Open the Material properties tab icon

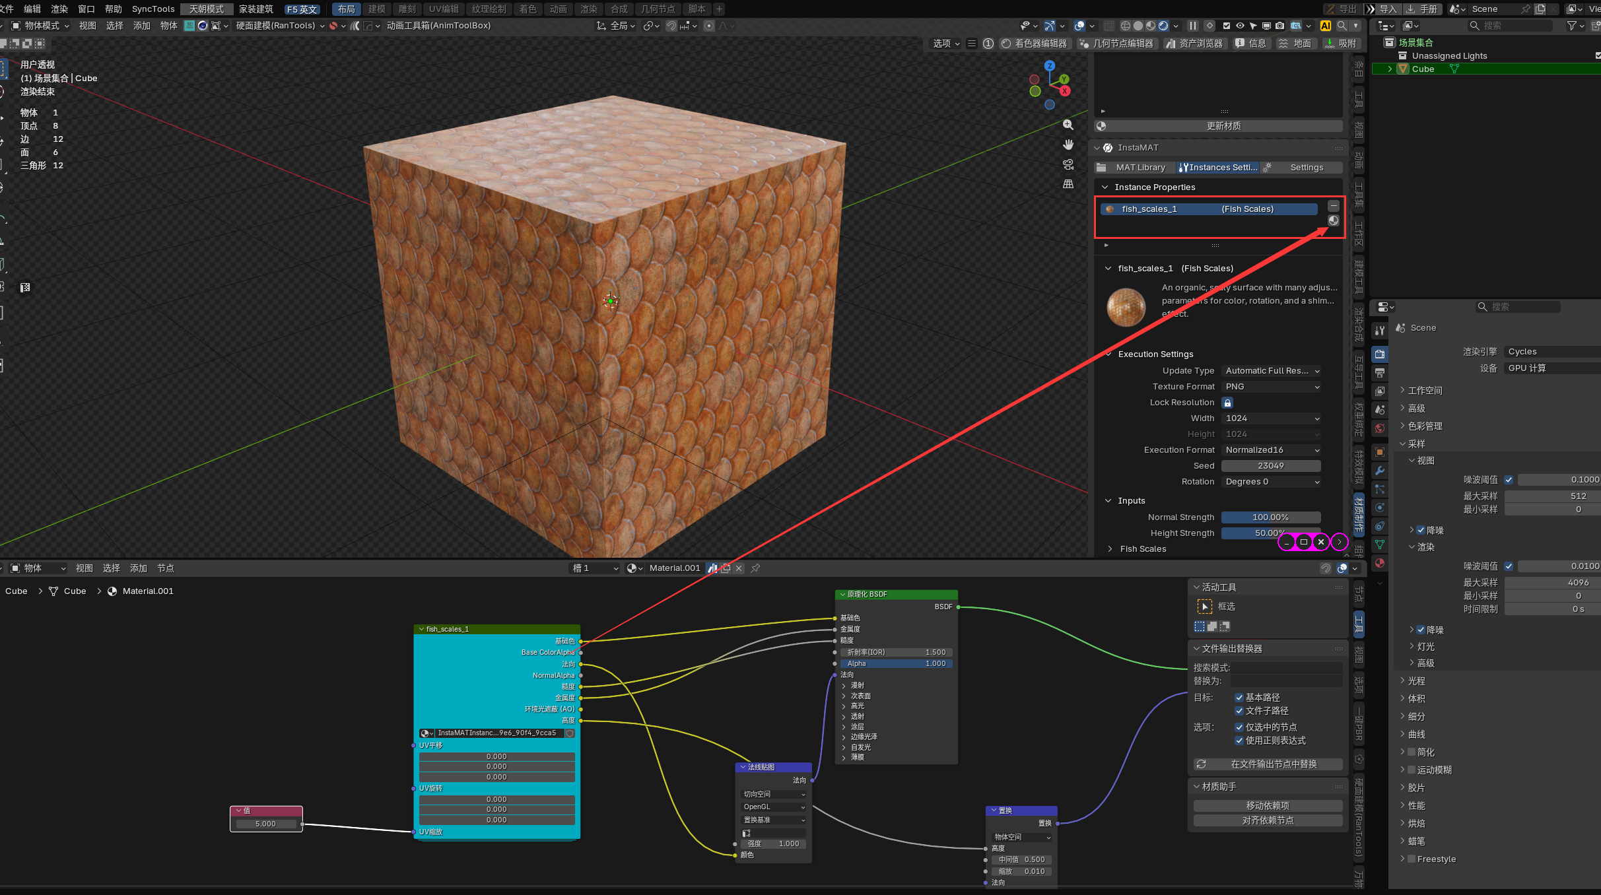(x=1380, y=563)
